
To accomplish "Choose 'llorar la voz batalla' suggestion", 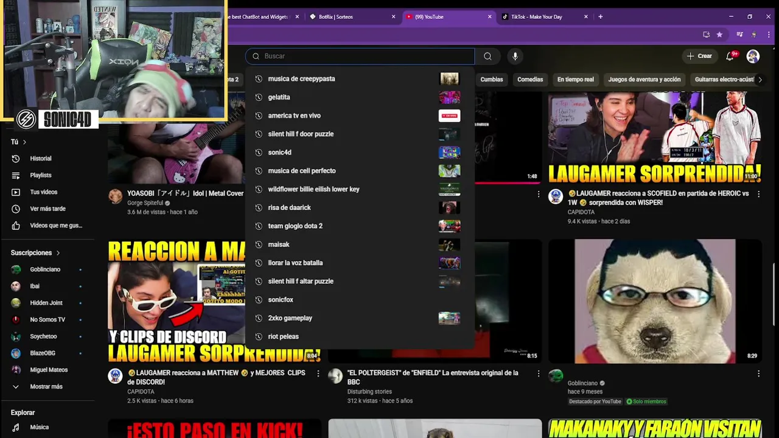I will coord(359,263).
